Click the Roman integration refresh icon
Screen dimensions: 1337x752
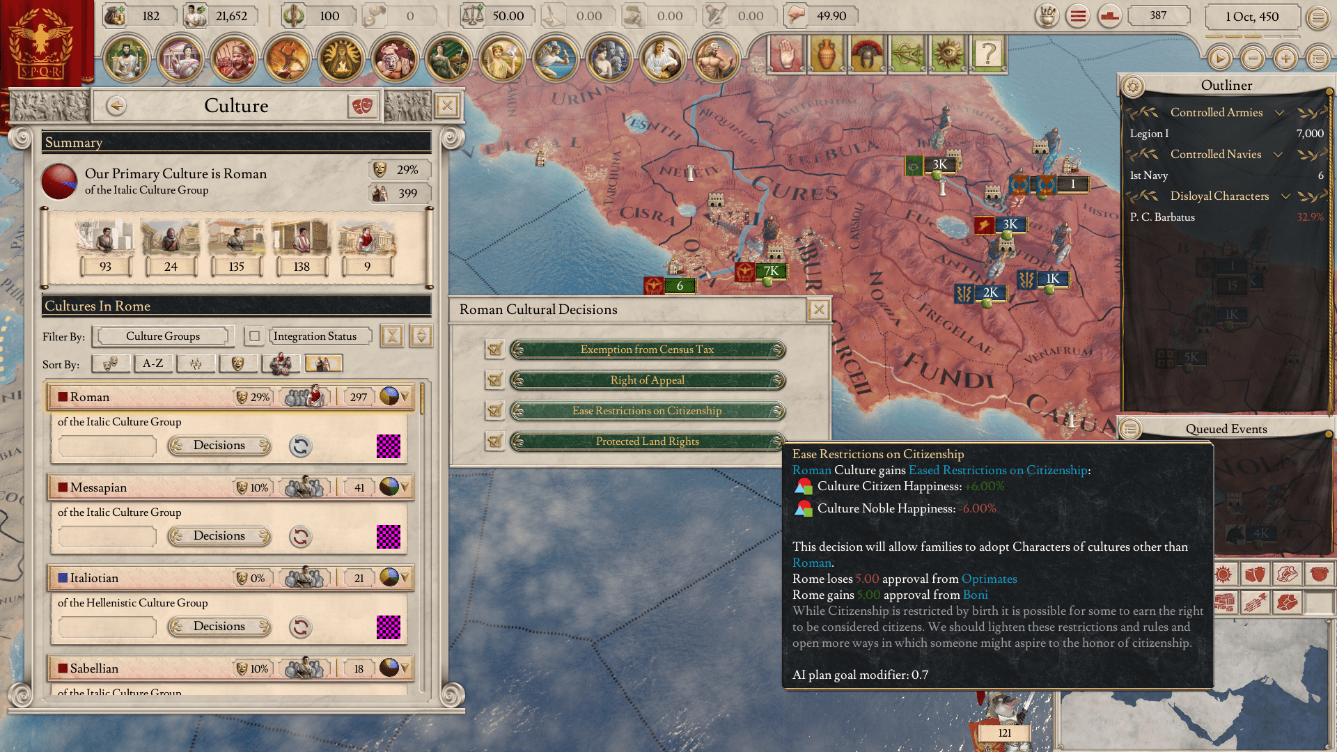(301, 446)
